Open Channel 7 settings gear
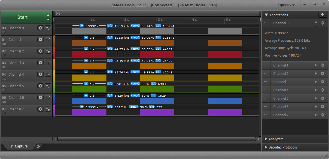The height and width of the screenshot is (159, 329). pos(40,109)
